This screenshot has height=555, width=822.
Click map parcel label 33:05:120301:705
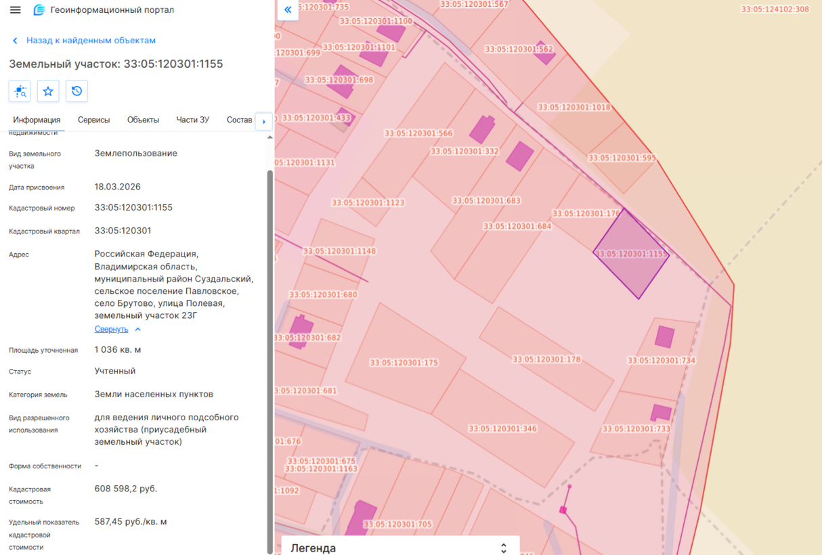tap(397, 524)
